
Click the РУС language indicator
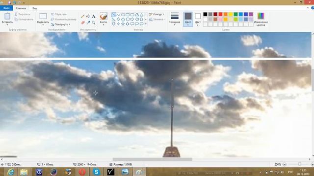click(x=290, y=172)
